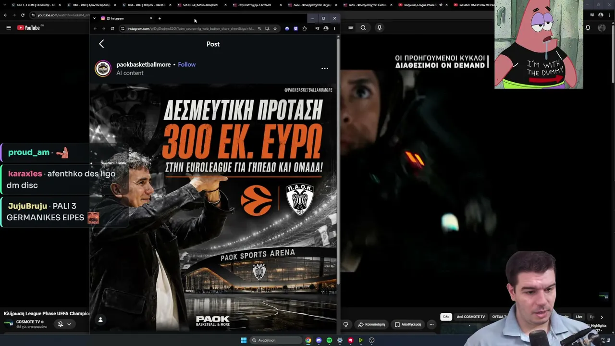Open more video actions menu

[x=431, y=324]
